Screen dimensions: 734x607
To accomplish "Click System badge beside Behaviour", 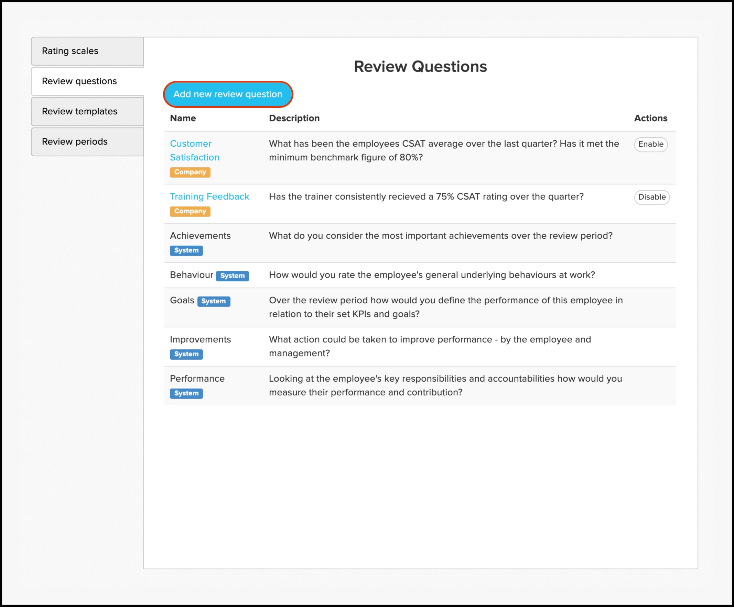I will pyautogui.click(x=232, y=276).
